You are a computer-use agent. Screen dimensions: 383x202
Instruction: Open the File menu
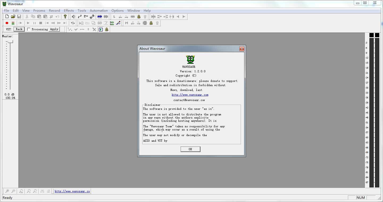(x=7, y=11)
